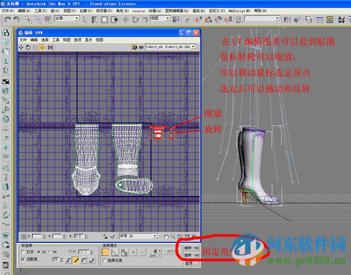Select the XY radio button
The width and height of the screenshot is (351, 275).
pos(39,252)
